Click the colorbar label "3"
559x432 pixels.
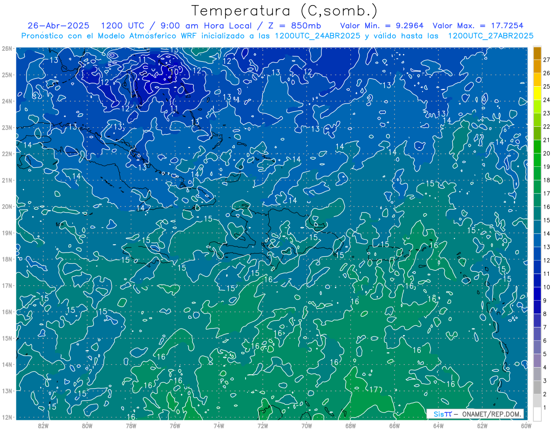(x=545, y=381)
